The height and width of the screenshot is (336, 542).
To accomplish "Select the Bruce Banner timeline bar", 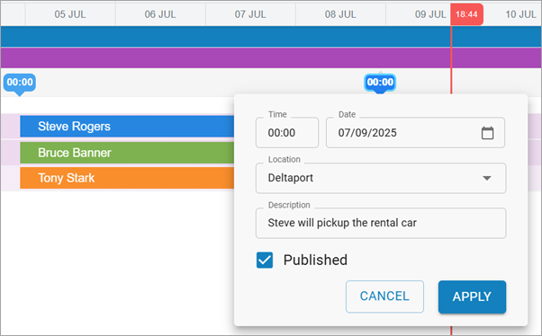I will 127,153.
